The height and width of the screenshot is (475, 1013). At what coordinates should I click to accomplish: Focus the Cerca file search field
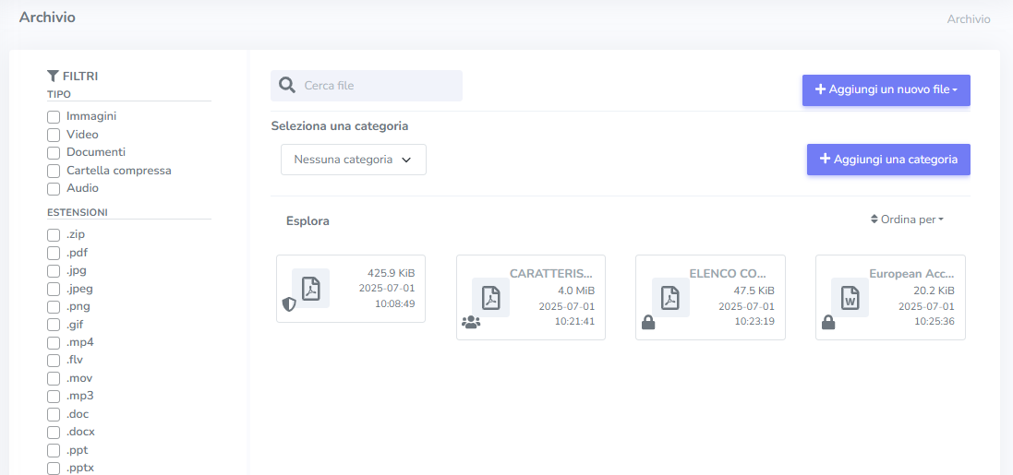[x=379, y=86]
